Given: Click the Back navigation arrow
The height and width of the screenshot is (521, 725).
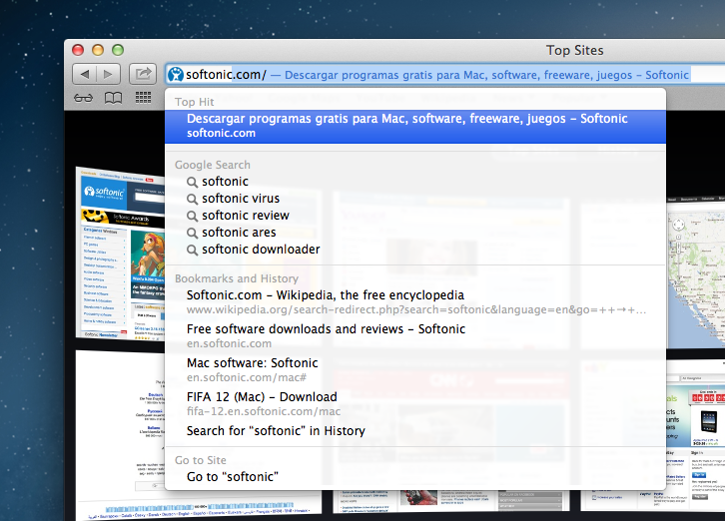Looking at the screenshot, I should coord(85,74).
